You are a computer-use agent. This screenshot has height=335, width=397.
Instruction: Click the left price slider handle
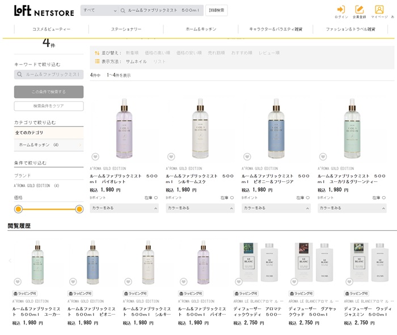click(x=18, y=209)
